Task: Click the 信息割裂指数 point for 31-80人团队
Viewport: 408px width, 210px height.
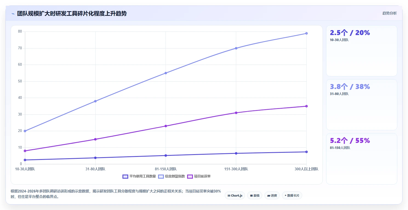Action: (x=95, y=101)
